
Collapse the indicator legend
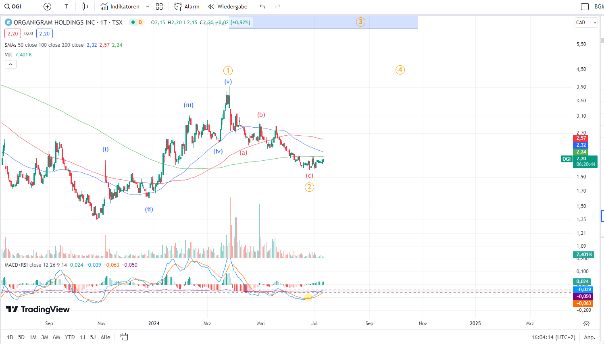[10, 64]
